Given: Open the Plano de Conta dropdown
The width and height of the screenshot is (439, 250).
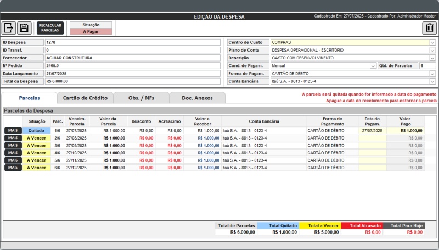Looking at the screenshot, I should 432,50.
